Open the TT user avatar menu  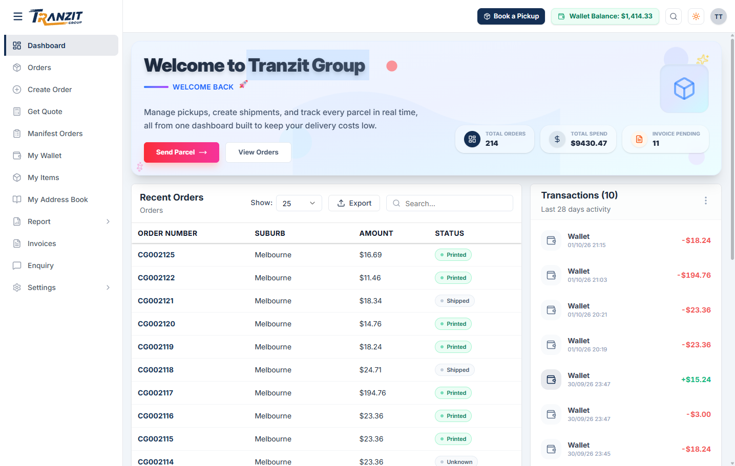point(719,16)
